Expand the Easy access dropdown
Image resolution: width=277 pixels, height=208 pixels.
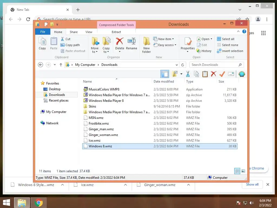click(165, 45)
